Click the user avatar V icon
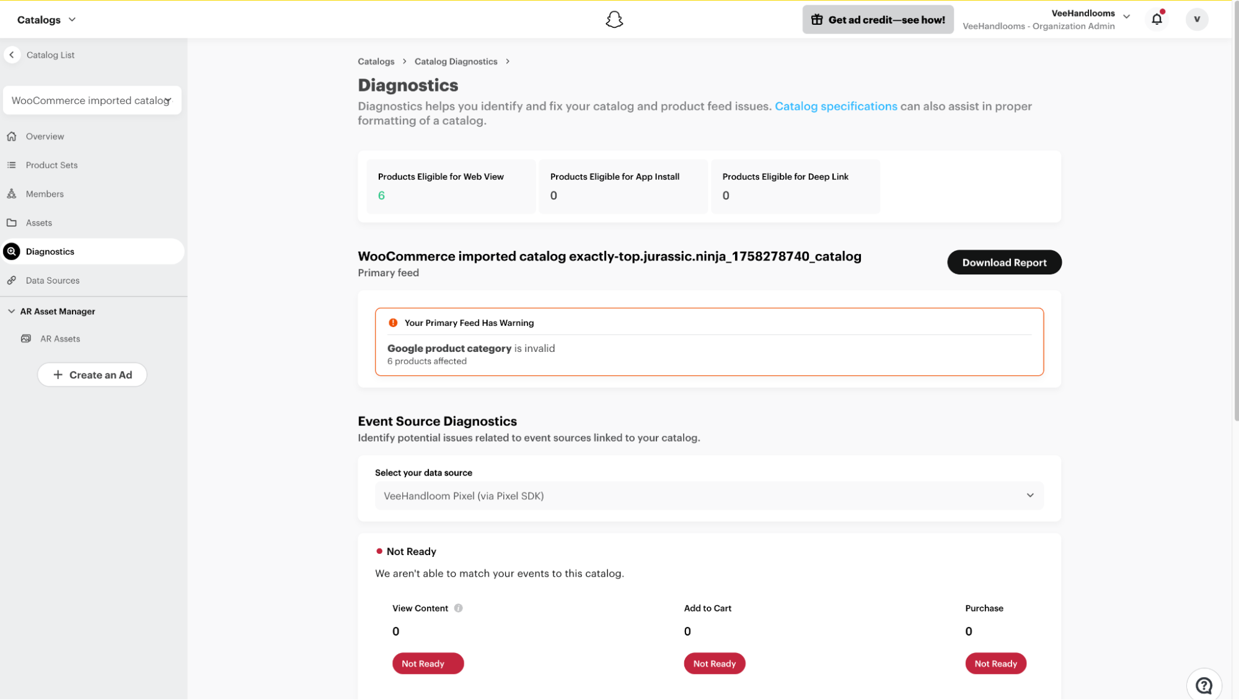 (1197, 19)
